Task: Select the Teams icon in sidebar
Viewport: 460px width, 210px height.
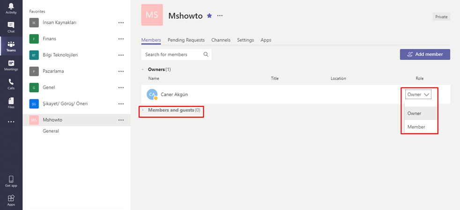Action: (x=11, y=46)
